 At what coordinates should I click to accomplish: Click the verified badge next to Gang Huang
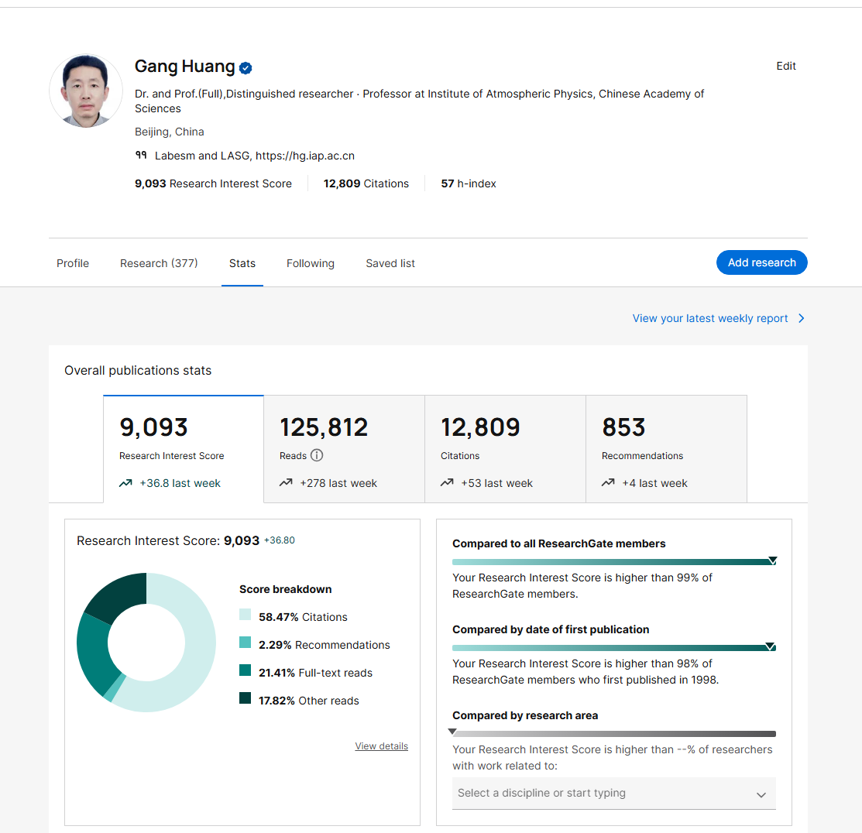[246, 68]
